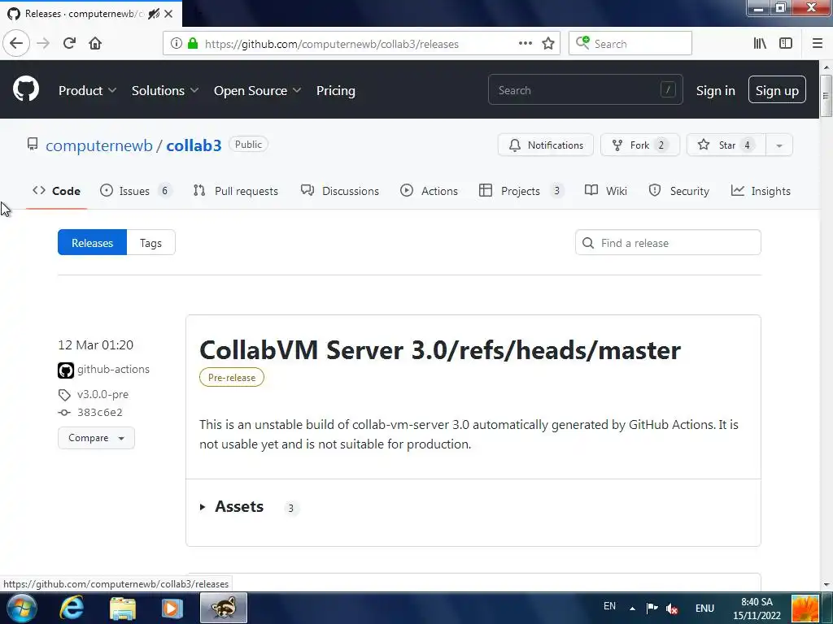
Task: Click the commit icon beside 383c6e2
Action: [64, 412]
